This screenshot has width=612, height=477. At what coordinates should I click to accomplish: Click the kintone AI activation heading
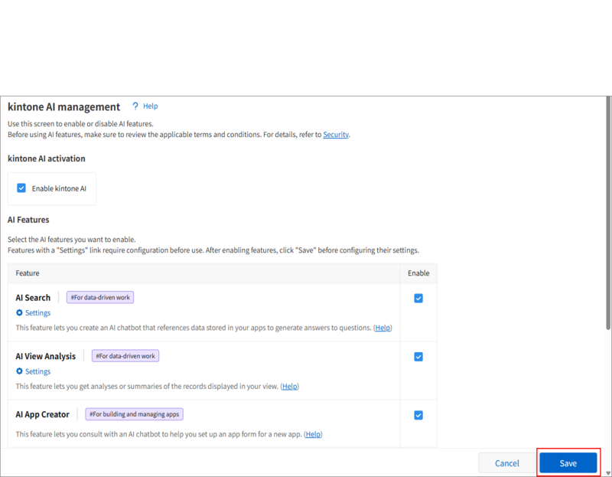47,158
